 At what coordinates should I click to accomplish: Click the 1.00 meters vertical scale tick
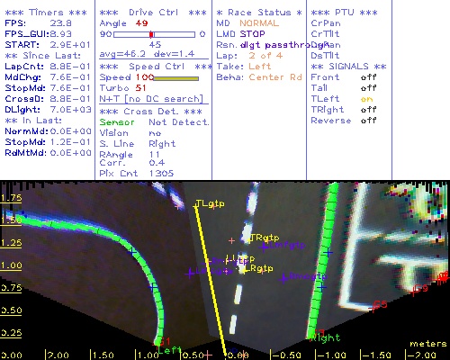[11, 265]
